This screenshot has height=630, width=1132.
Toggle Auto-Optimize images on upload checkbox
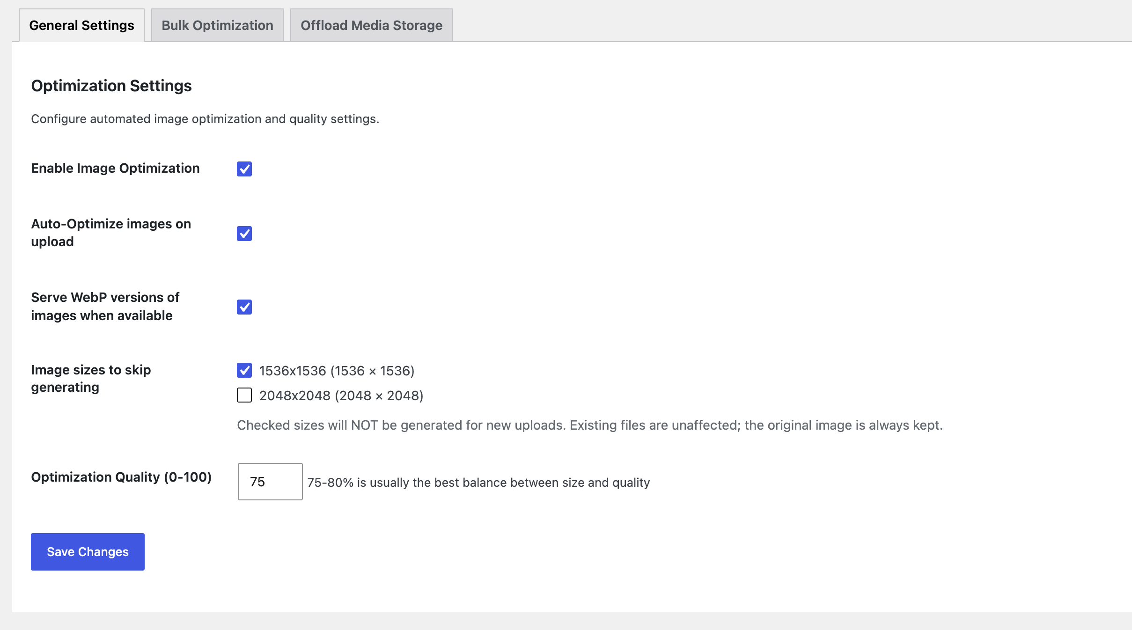click(244, 234)
